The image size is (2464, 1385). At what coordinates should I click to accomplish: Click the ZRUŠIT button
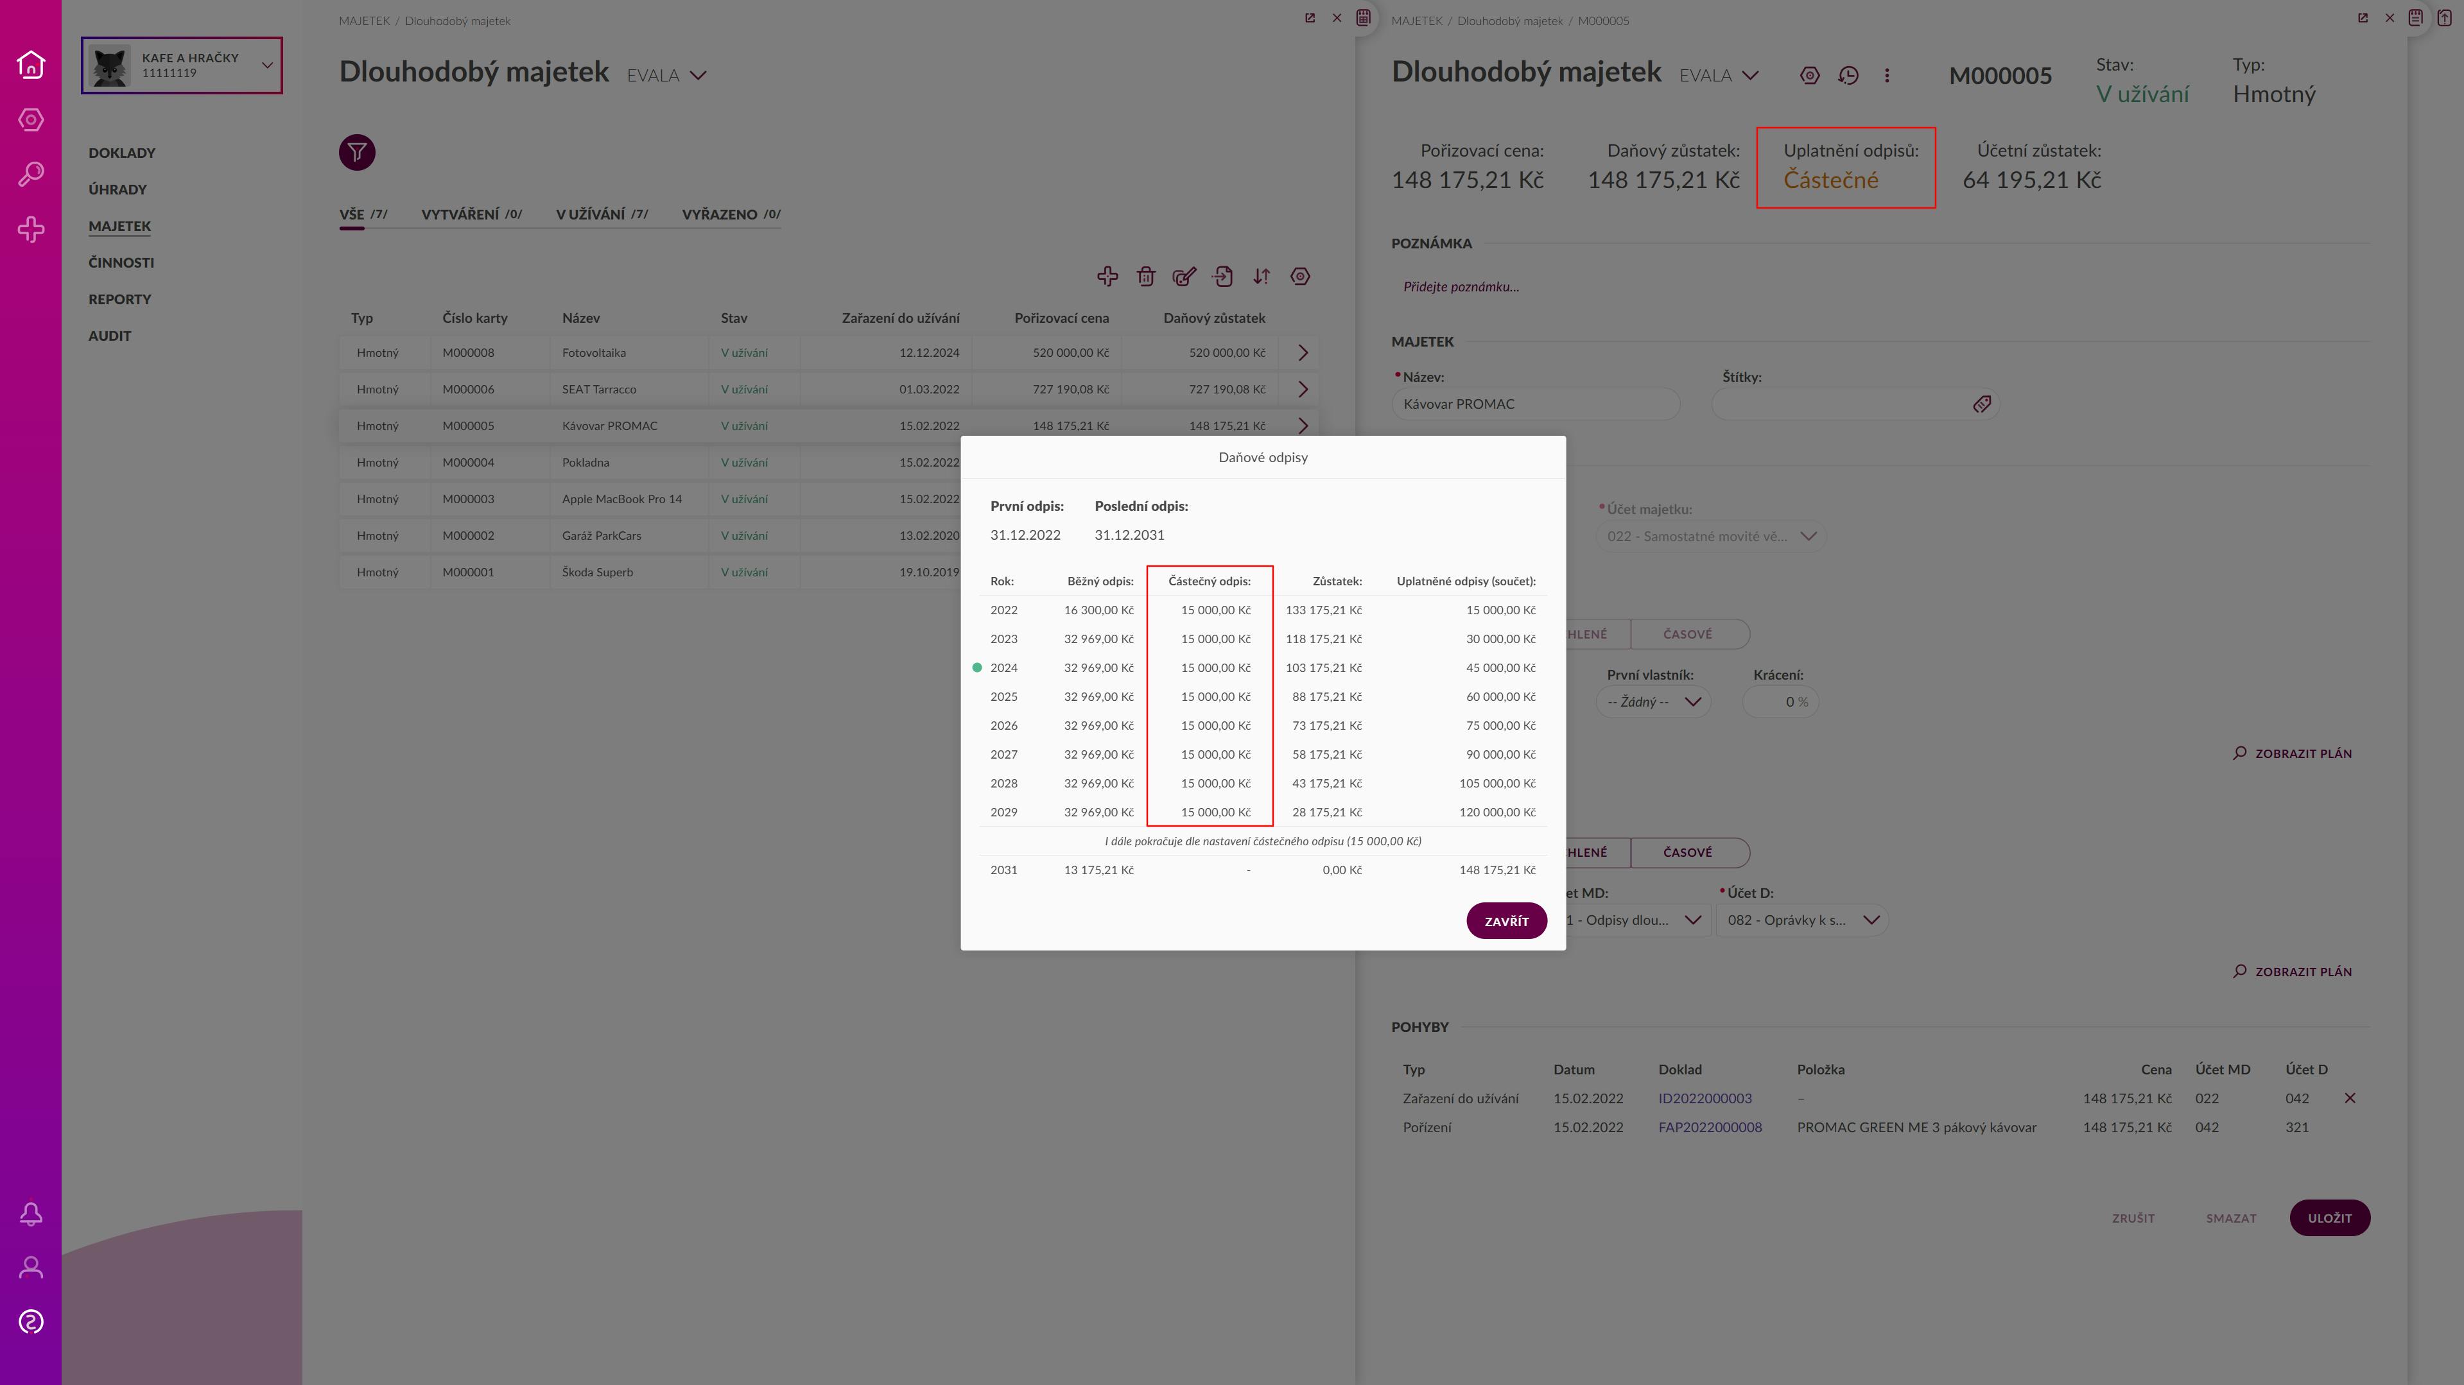coord(2133,1219)
